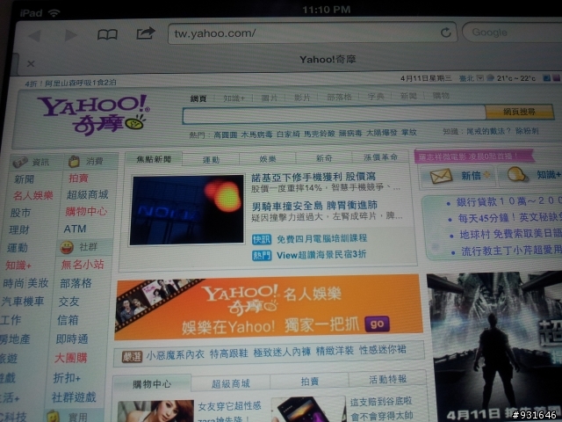Click the 社群 smiley face icon
This screenshot has height=422, width=562.
coord(67,247)
